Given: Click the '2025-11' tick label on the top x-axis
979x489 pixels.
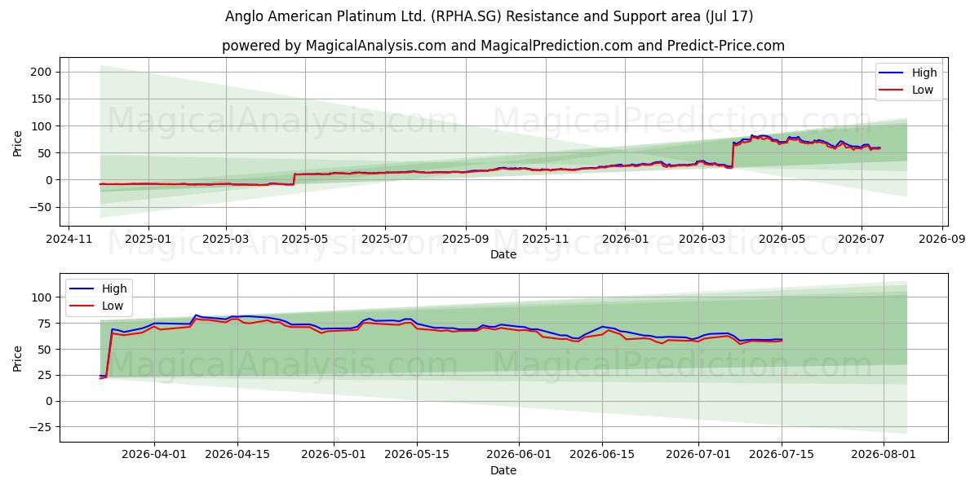Looking at the screenshot, I should pyautogui.click(x=546, y=241).
